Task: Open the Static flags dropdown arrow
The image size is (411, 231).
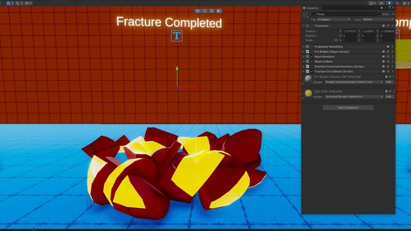Action: coord(393,14)
